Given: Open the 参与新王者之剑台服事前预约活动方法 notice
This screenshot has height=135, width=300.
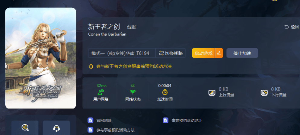Looking at the screenshot, I should pyautogui.click(x=134, y=66).
